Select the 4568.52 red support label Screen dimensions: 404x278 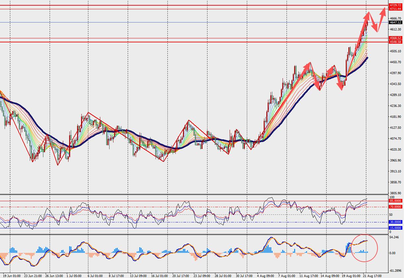pos(395,38)
